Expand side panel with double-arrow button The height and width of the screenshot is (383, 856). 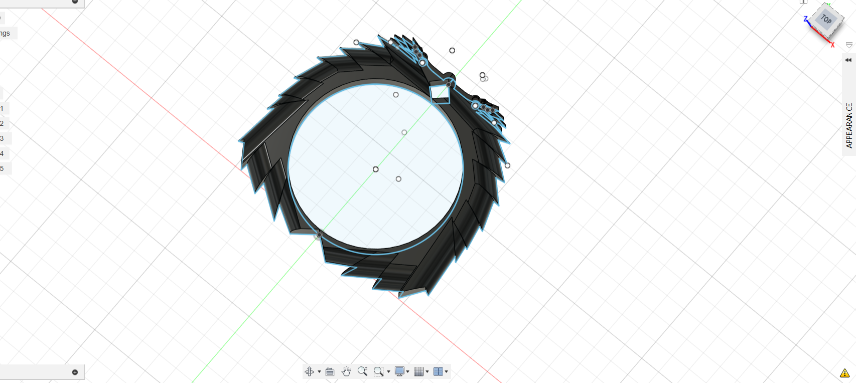point(848,60)
